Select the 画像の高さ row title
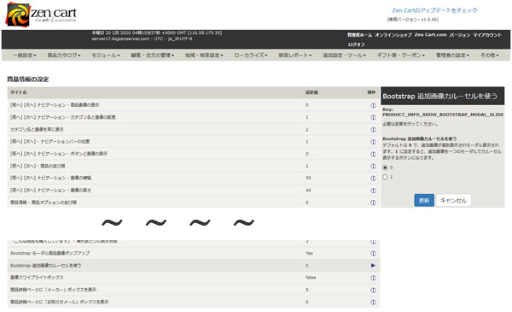 click(x=50, y=191)
